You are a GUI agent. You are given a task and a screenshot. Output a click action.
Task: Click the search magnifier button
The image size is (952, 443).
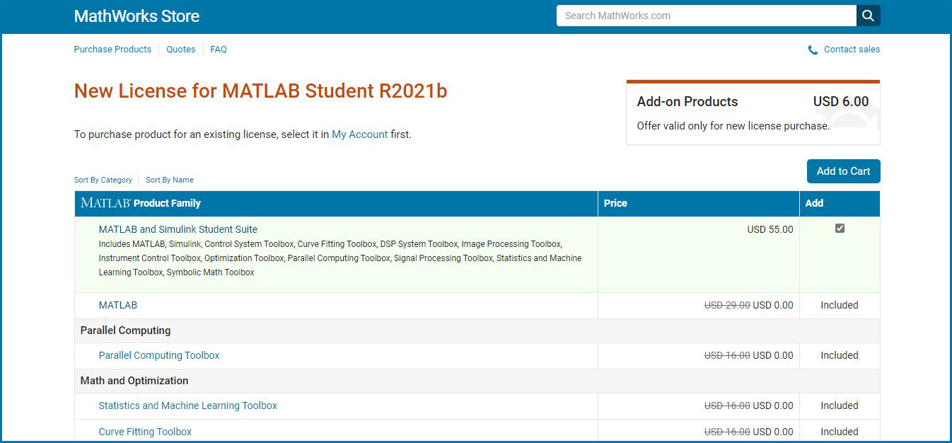point(869,16)
